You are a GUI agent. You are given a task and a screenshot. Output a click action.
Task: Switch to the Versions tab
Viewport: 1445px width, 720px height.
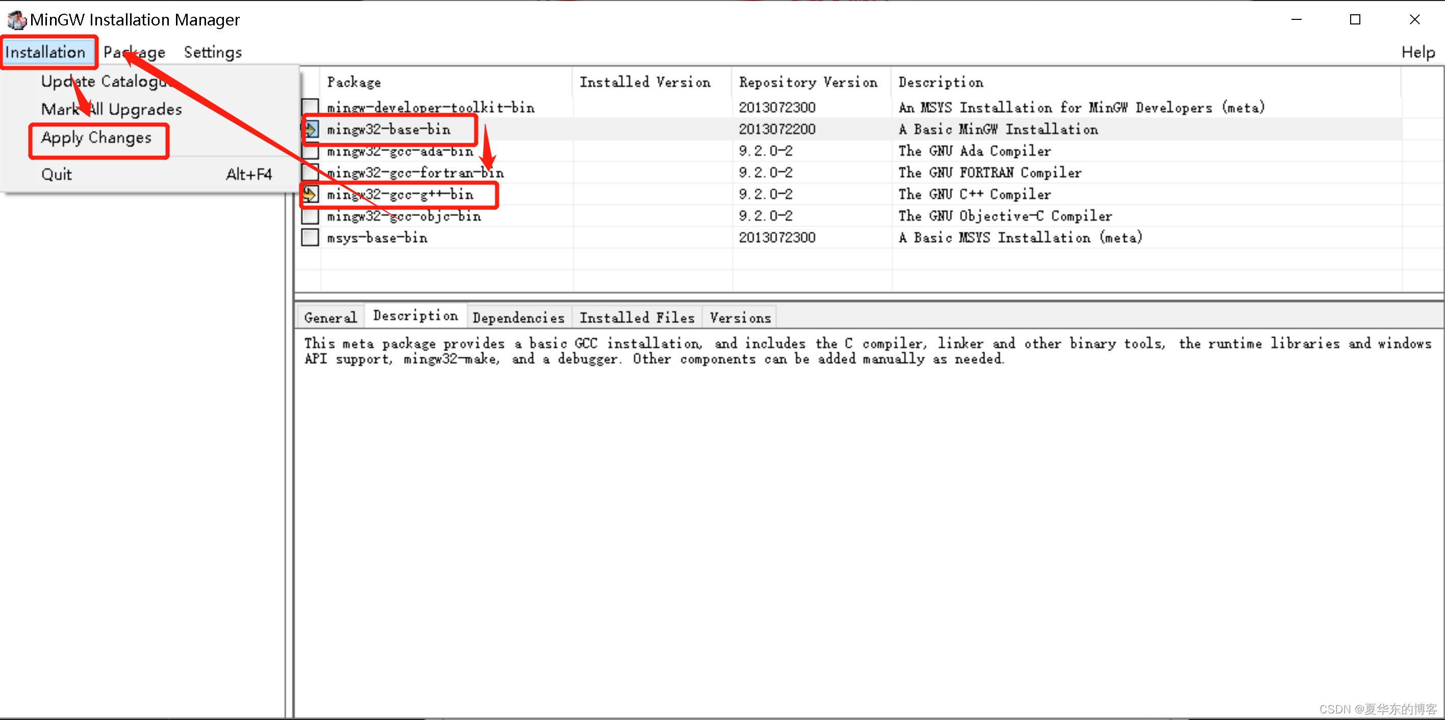[739, 317]
